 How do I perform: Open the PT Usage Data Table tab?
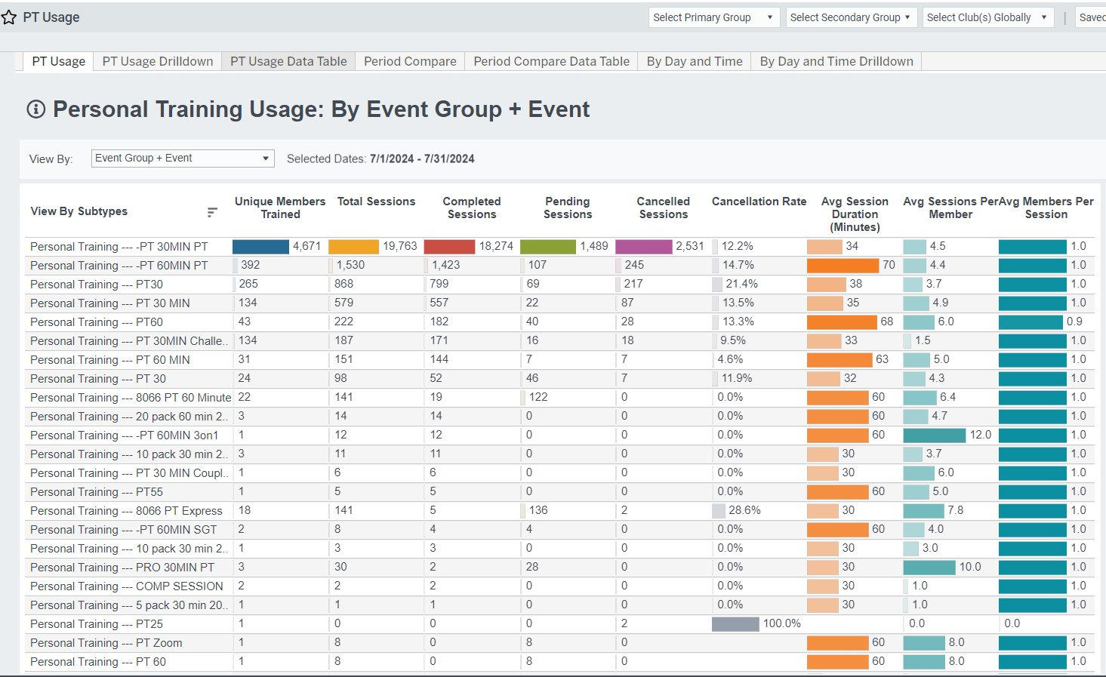pyautogui.click(x=288, y=60)
